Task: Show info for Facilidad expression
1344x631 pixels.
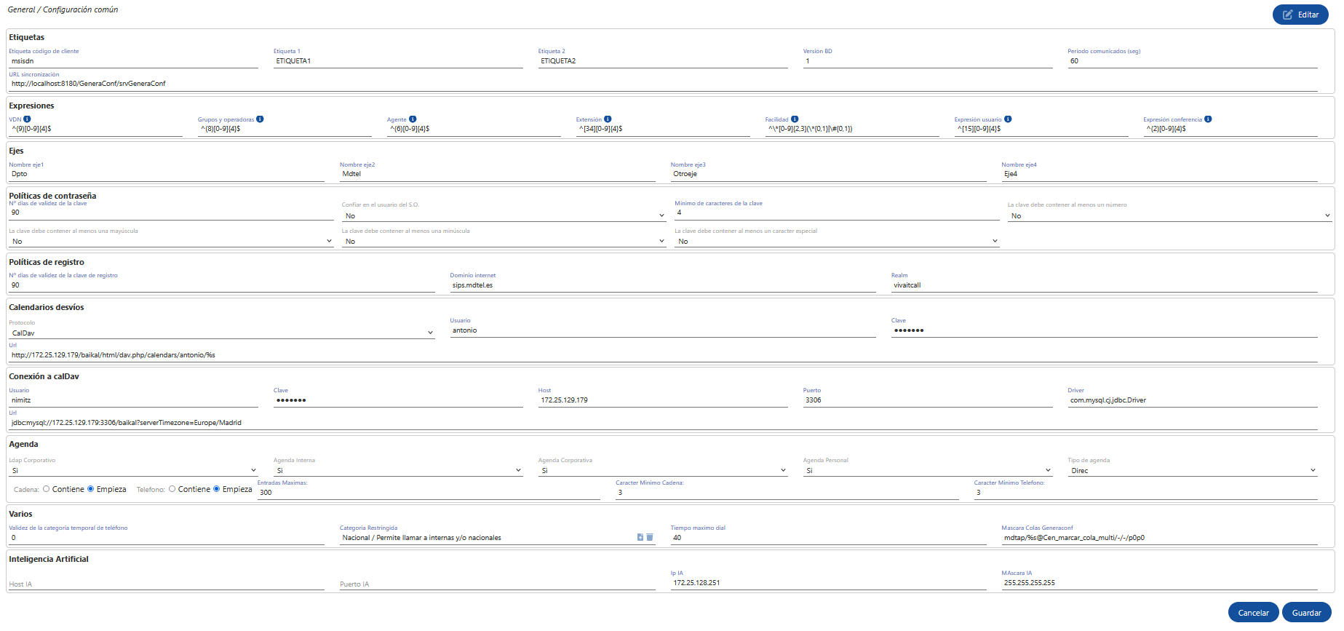Action: [795, 119]
